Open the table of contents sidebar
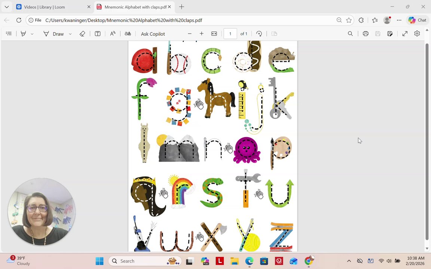The width and height of the screenshot is (431, 269). pos(9,34)
